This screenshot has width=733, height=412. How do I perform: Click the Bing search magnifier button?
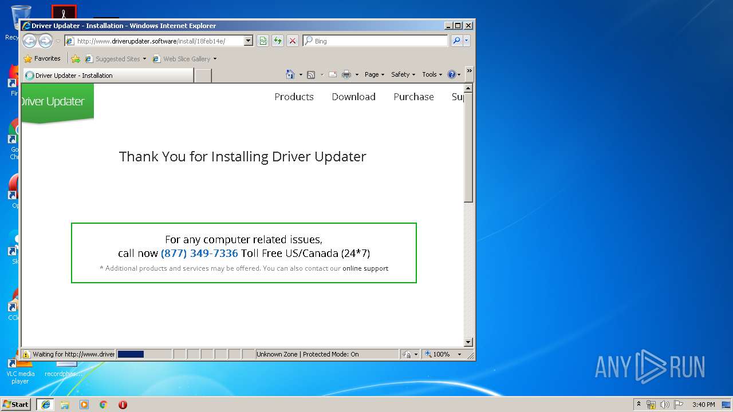(456, 41)
